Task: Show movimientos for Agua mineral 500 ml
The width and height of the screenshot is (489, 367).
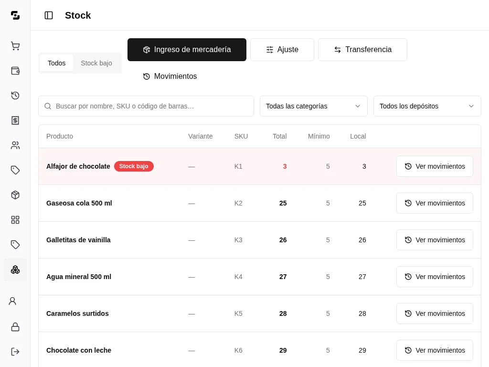Action: pyautogui.click(x=435, y=277)
